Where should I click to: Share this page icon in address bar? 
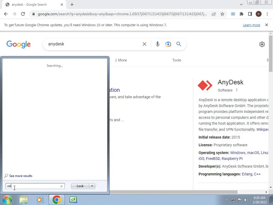(x=214, y=14)
